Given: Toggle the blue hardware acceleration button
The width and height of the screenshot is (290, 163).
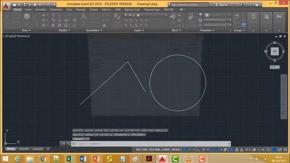Looking at the screenshot, I should 275,149.
